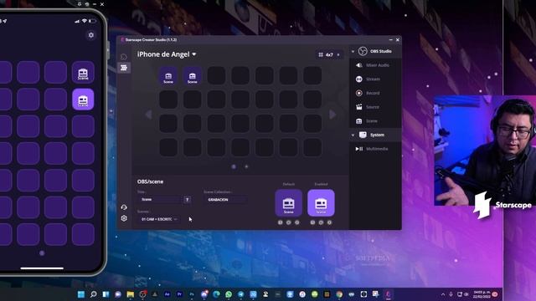Viewport: 536px width, 301px height.
Task: Click the Starscape icon in the taskbar
Action: click(x=389, y=294)
